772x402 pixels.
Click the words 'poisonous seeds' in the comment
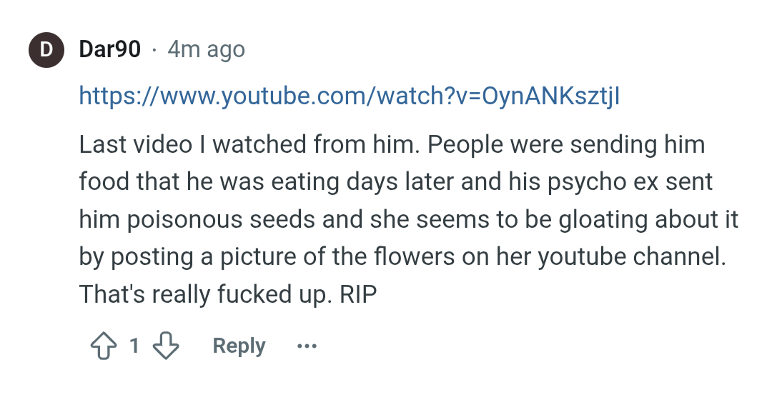coord(221,219)
